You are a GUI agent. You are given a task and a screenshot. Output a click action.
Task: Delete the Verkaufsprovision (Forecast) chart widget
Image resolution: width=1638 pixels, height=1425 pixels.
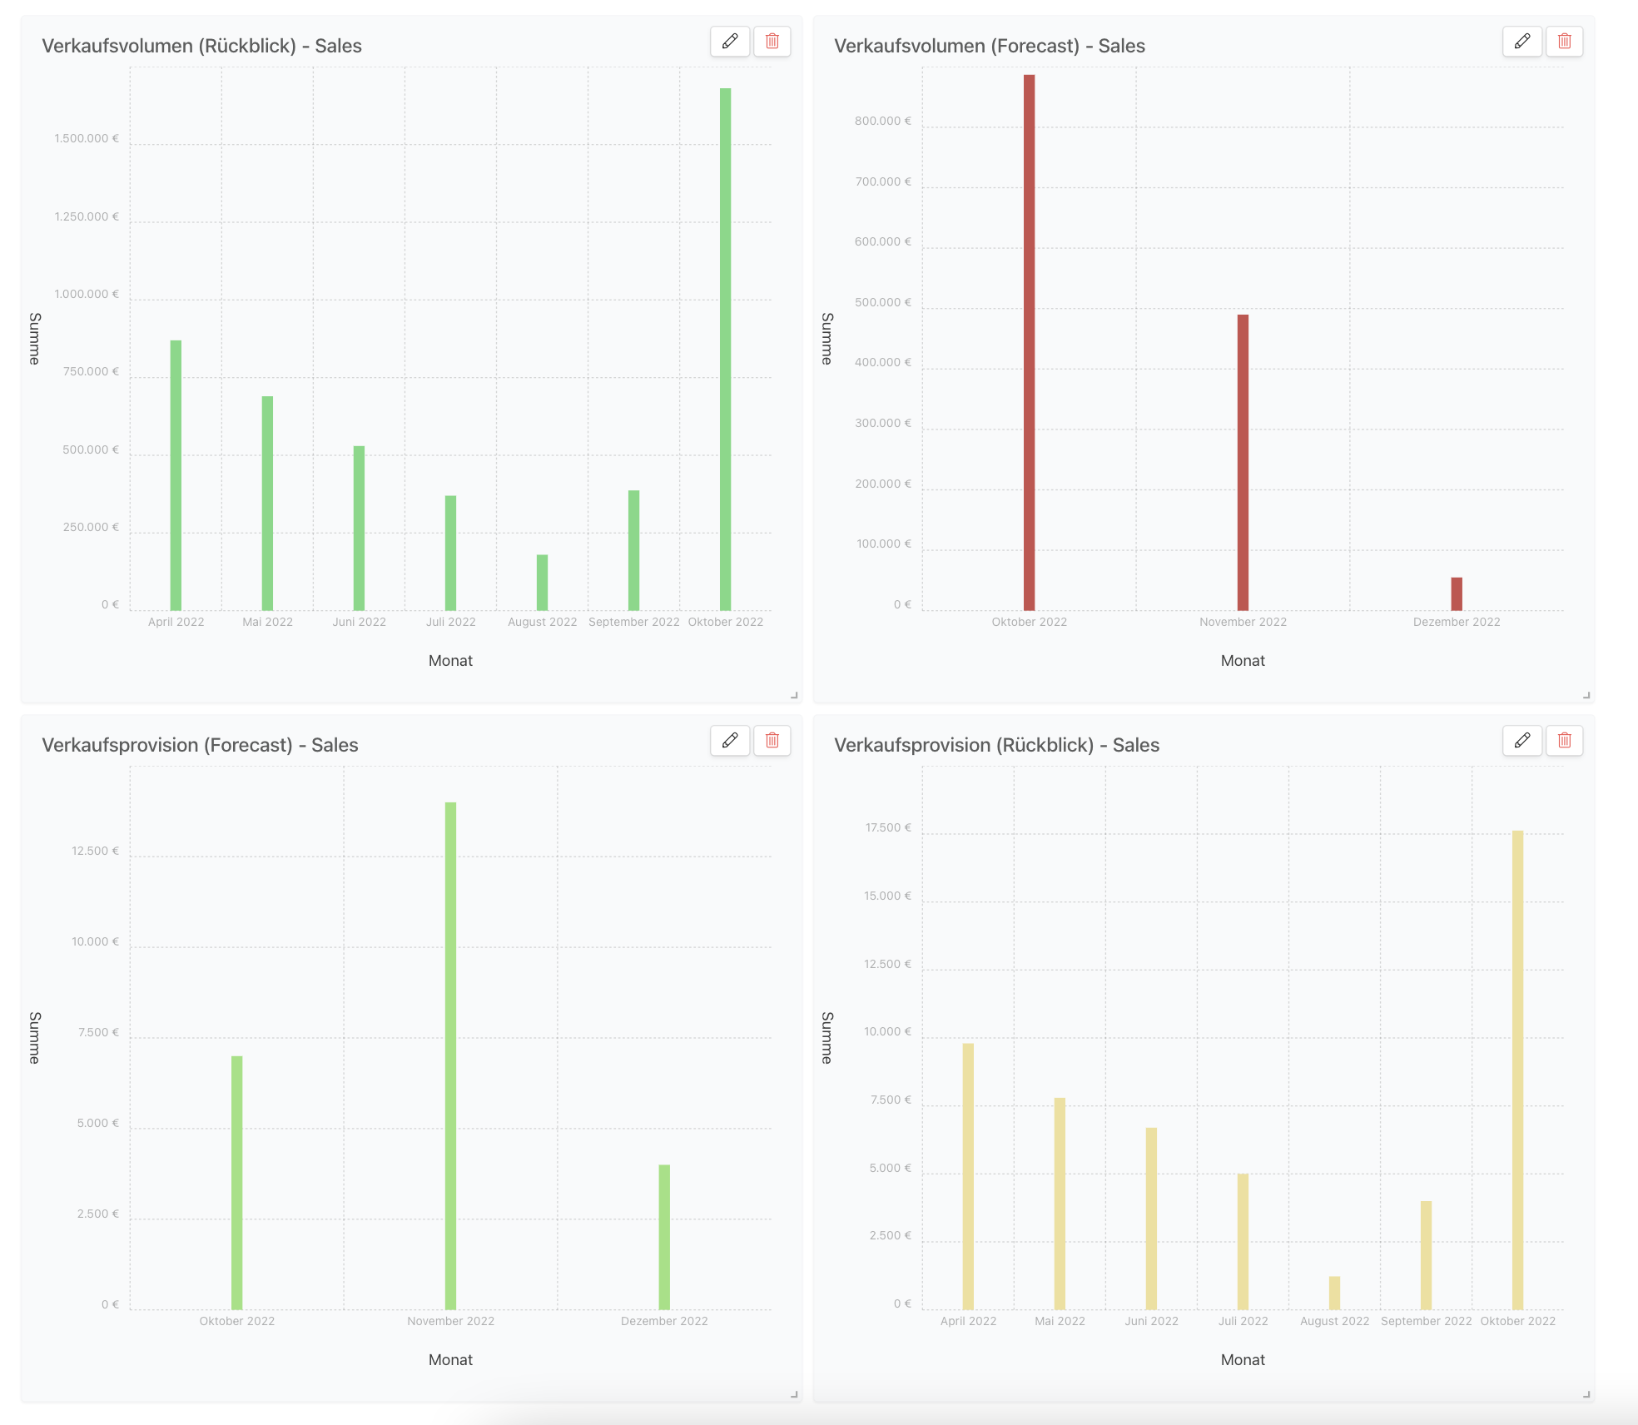[772, 740]
